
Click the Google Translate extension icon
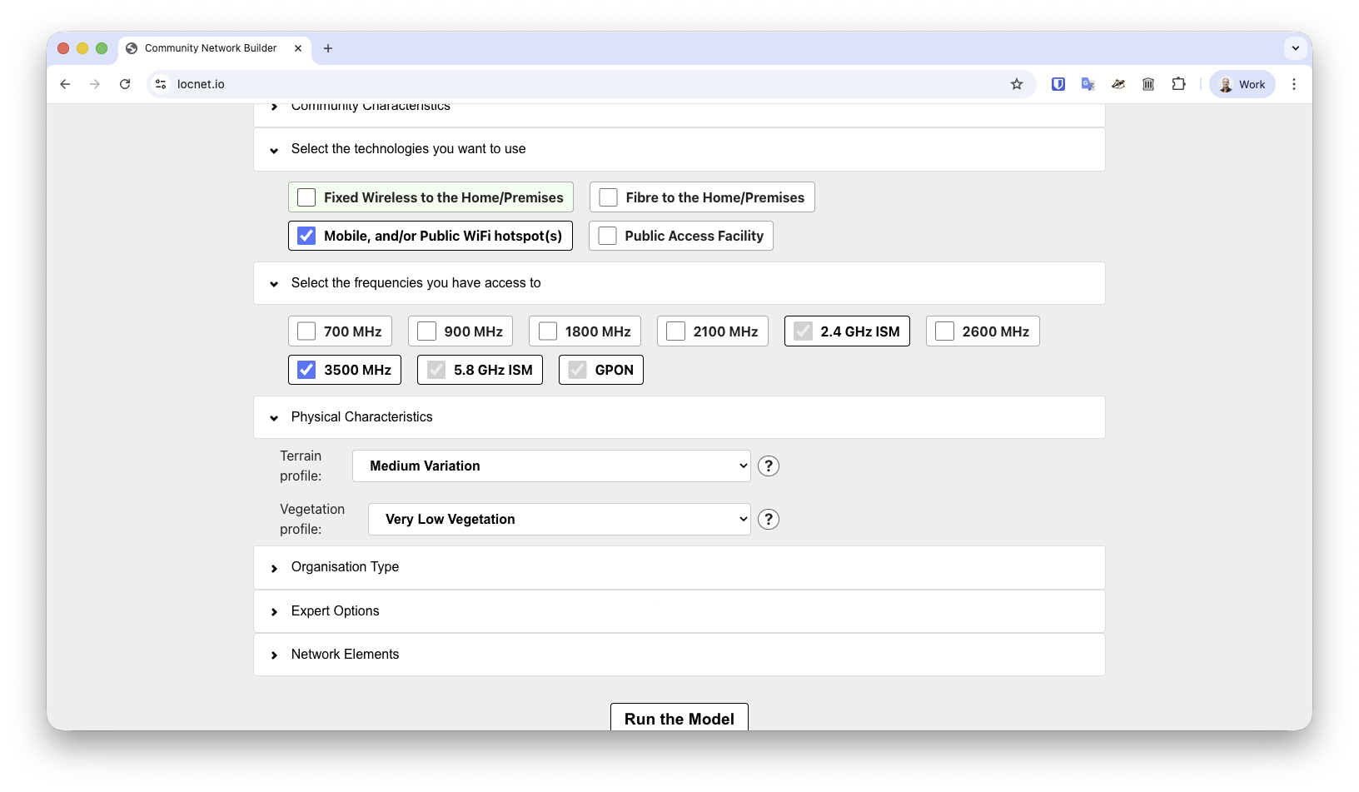point(1088,84)
